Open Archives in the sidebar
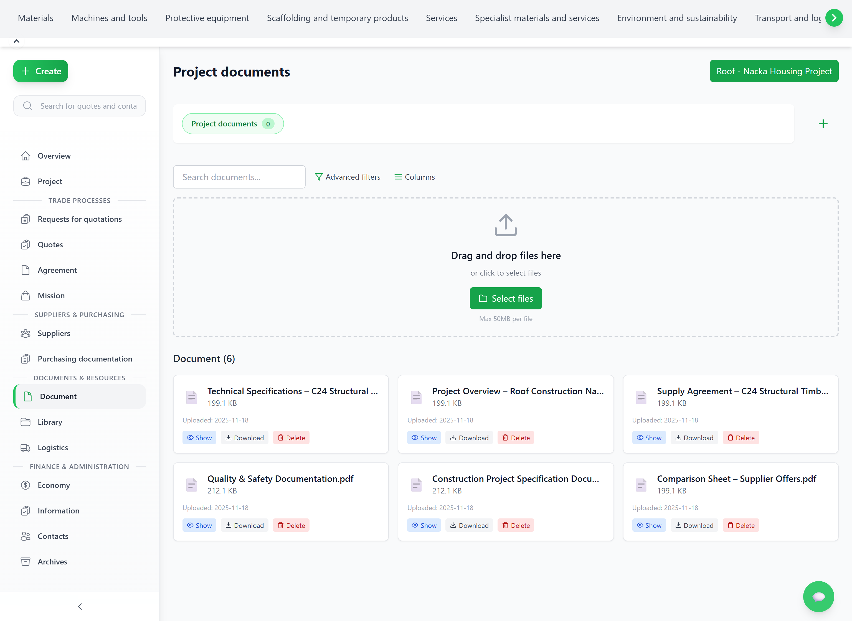Image resolution: width=852 pixels, height=621 pixels. 52,562
